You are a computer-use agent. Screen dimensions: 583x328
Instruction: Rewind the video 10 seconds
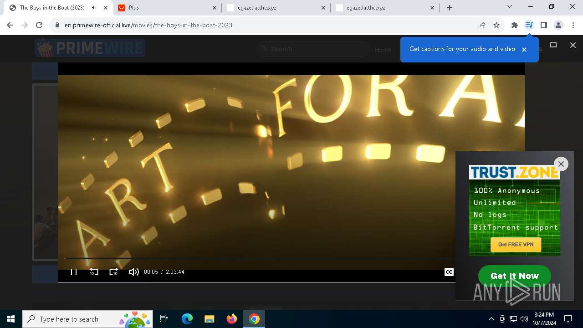click(x=94, y=272)
